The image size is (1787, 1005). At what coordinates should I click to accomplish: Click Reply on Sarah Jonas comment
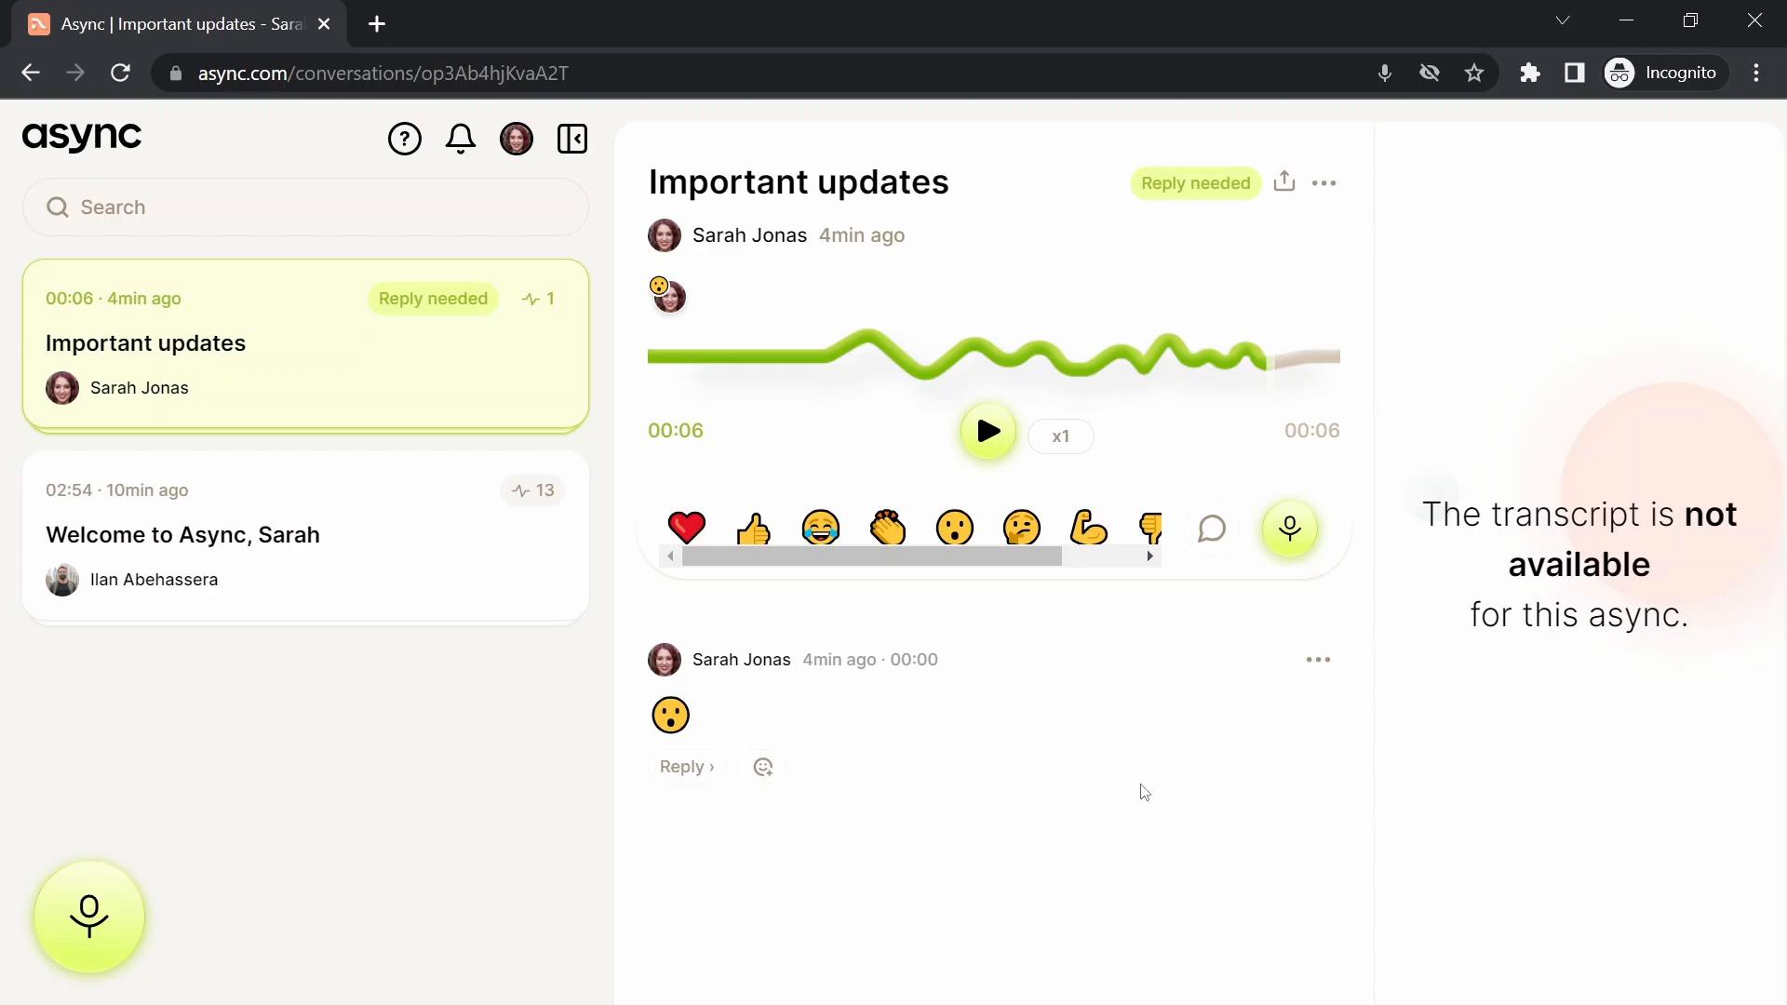click(686, 767)
